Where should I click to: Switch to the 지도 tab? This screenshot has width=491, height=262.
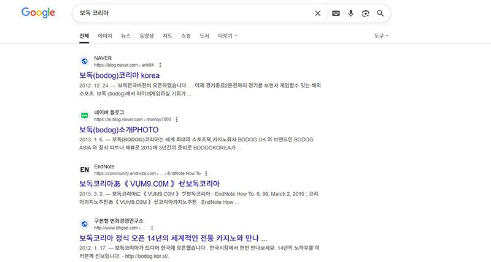pyautogui.click(x=168, y=36)
